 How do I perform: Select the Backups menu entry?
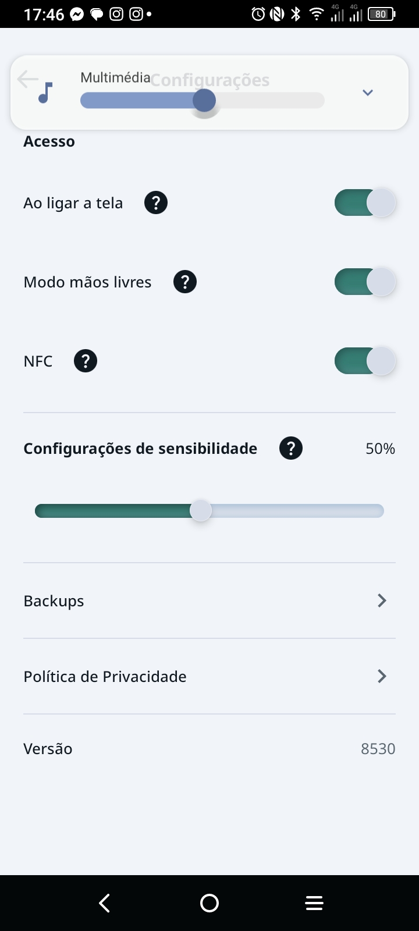point(54,601)
